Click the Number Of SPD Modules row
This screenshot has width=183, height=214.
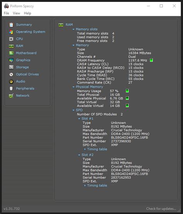coord(100,115)
